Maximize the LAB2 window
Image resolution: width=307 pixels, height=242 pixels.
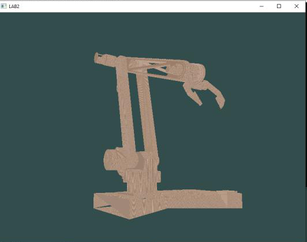tap(279, 6)
